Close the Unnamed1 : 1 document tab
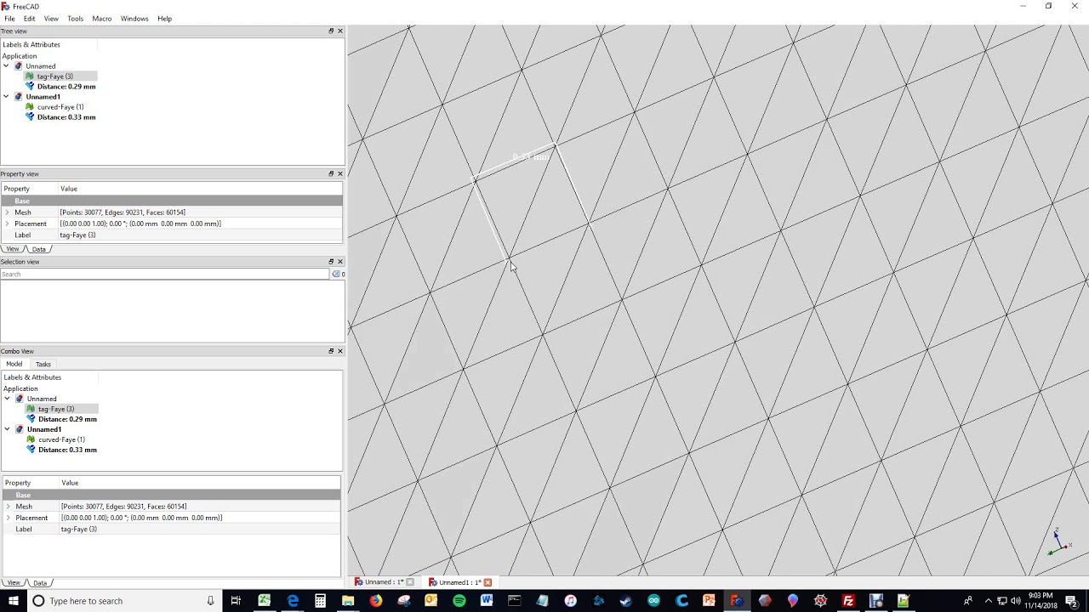This screenshot has width=1089, height=612. coord(487,582)
